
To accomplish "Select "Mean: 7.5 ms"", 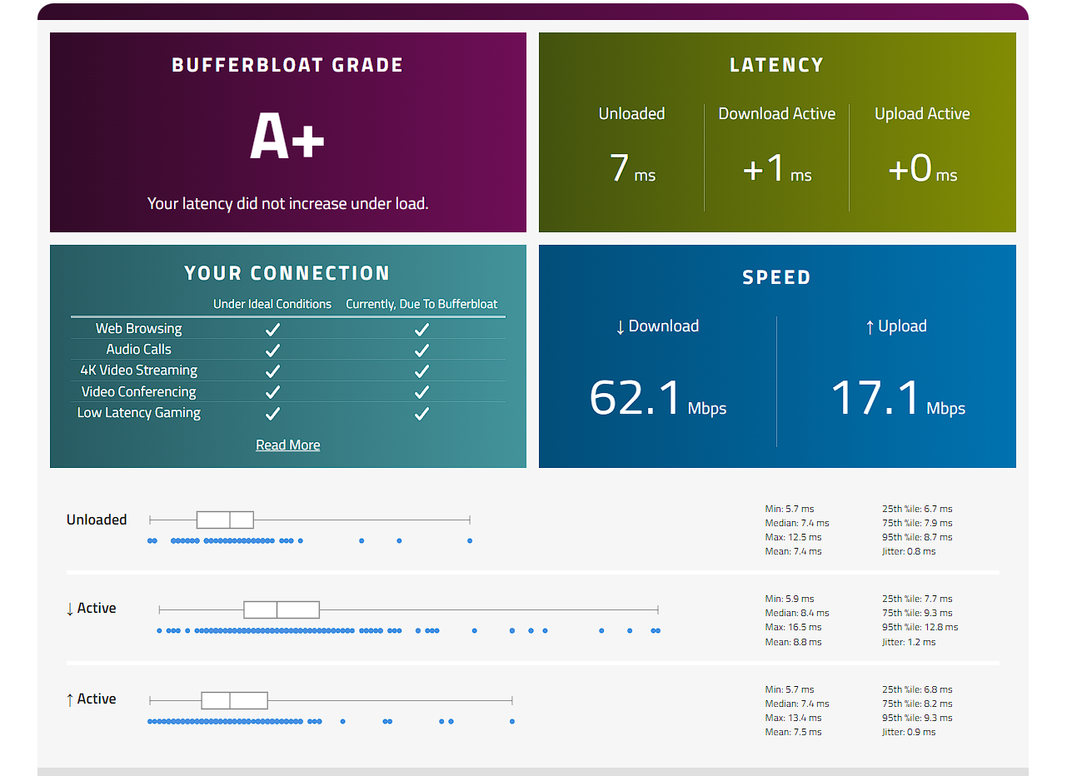I will (x=793, y=733).
